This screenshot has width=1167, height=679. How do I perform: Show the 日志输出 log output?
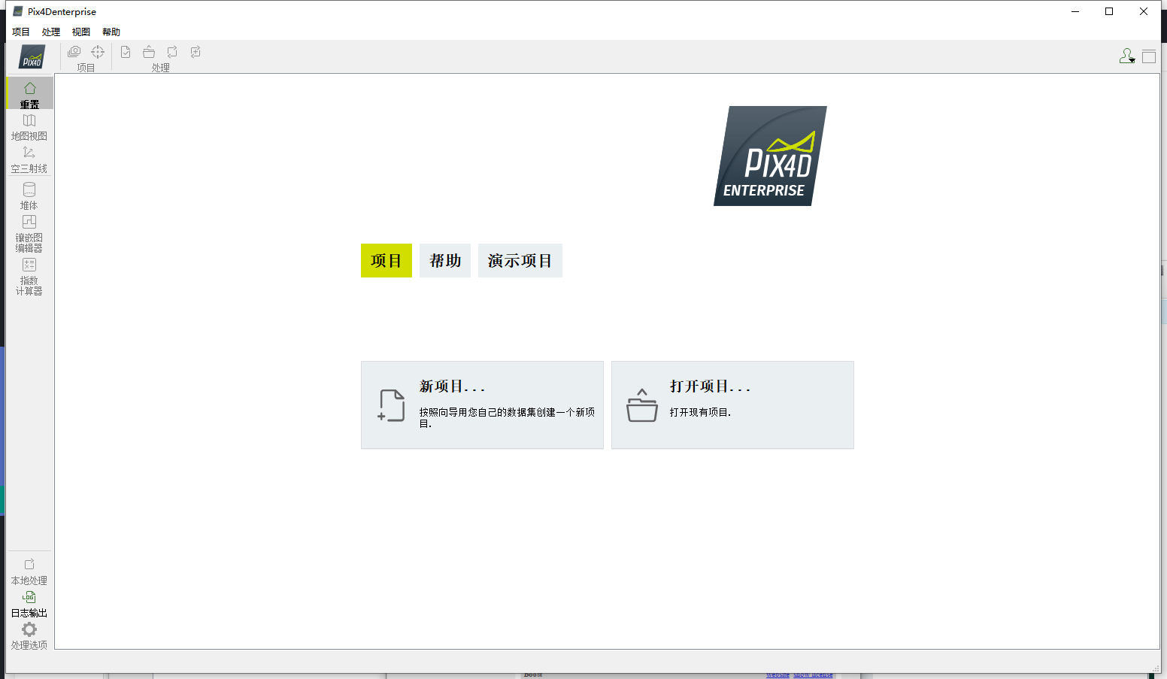tap(29, 604)
